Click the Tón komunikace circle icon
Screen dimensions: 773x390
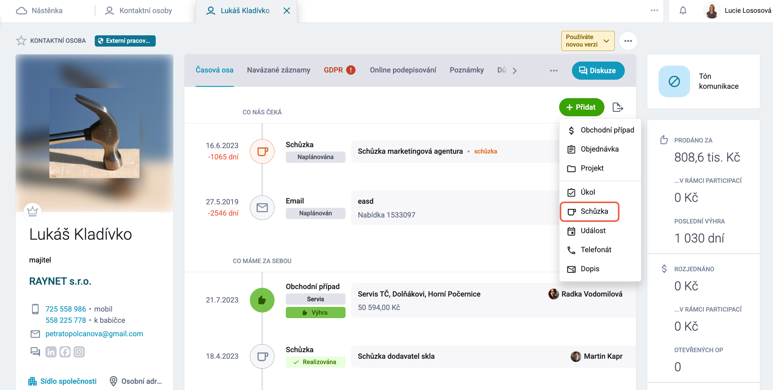(x=674, y=81)
